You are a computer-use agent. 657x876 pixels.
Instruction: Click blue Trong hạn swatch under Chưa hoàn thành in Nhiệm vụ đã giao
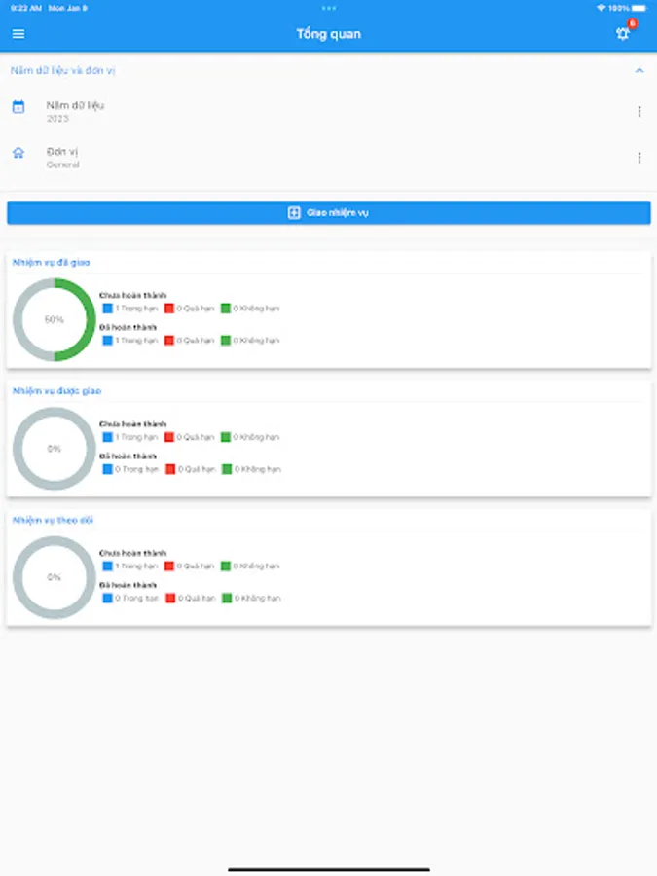click(108, 309)
